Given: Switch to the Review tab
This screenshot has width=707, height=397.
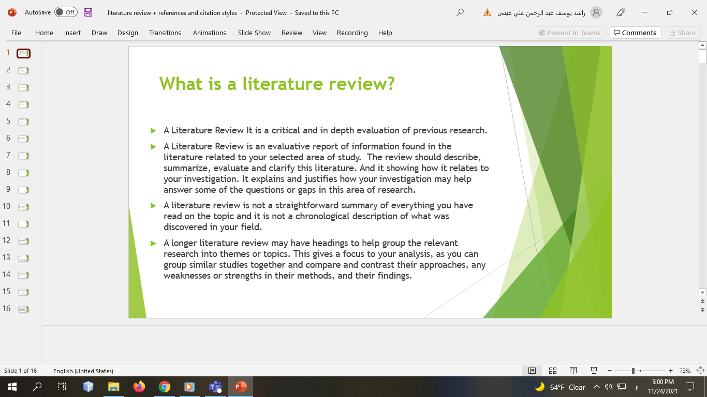Looking at the screenshot, I should click(x=291, y=33).
